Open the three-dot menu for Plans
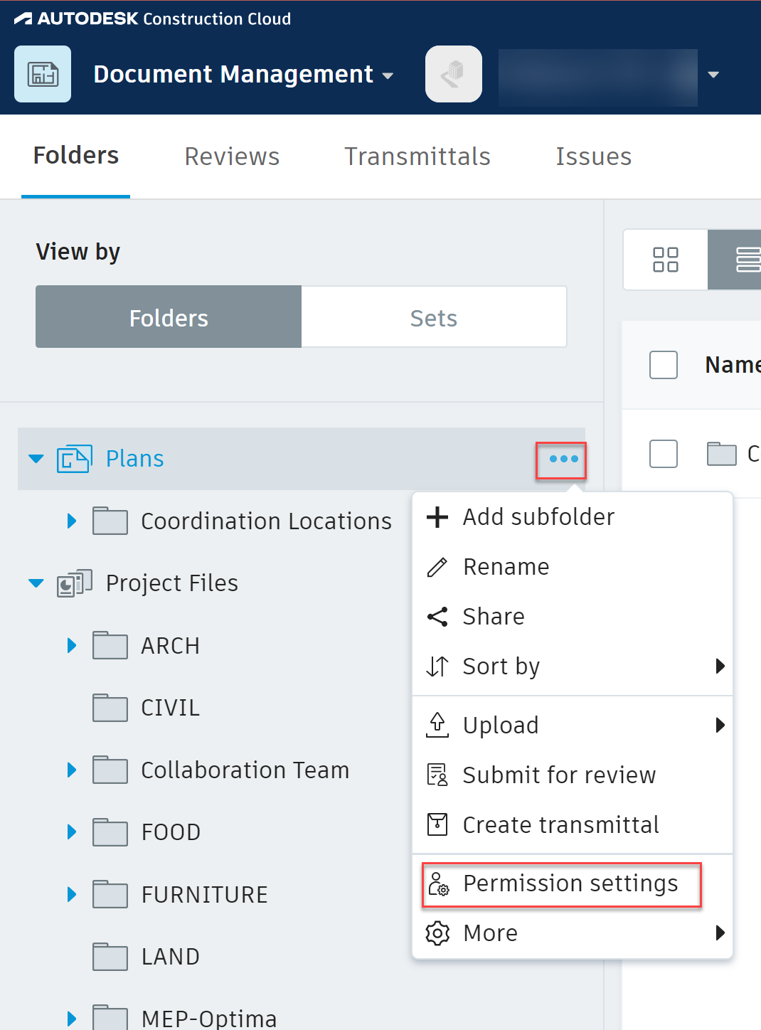This screenshot has height=1030, width=761. tap(562, 460)
